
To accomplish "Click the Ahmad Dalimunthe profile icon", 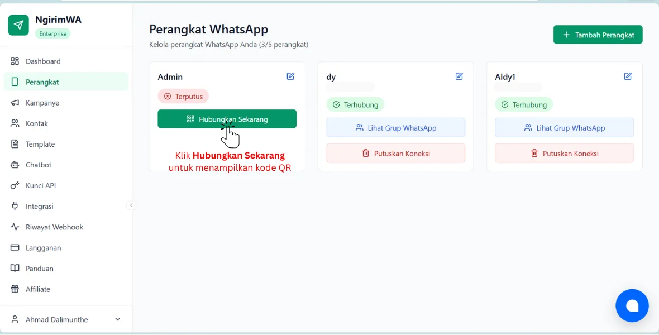I will (x=15, y=319).
